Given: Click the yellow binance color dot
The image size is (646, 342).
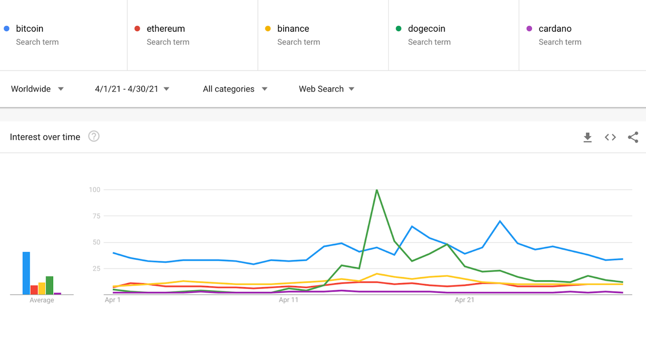Looking at the screenshot, I should [x=268, y=29].
